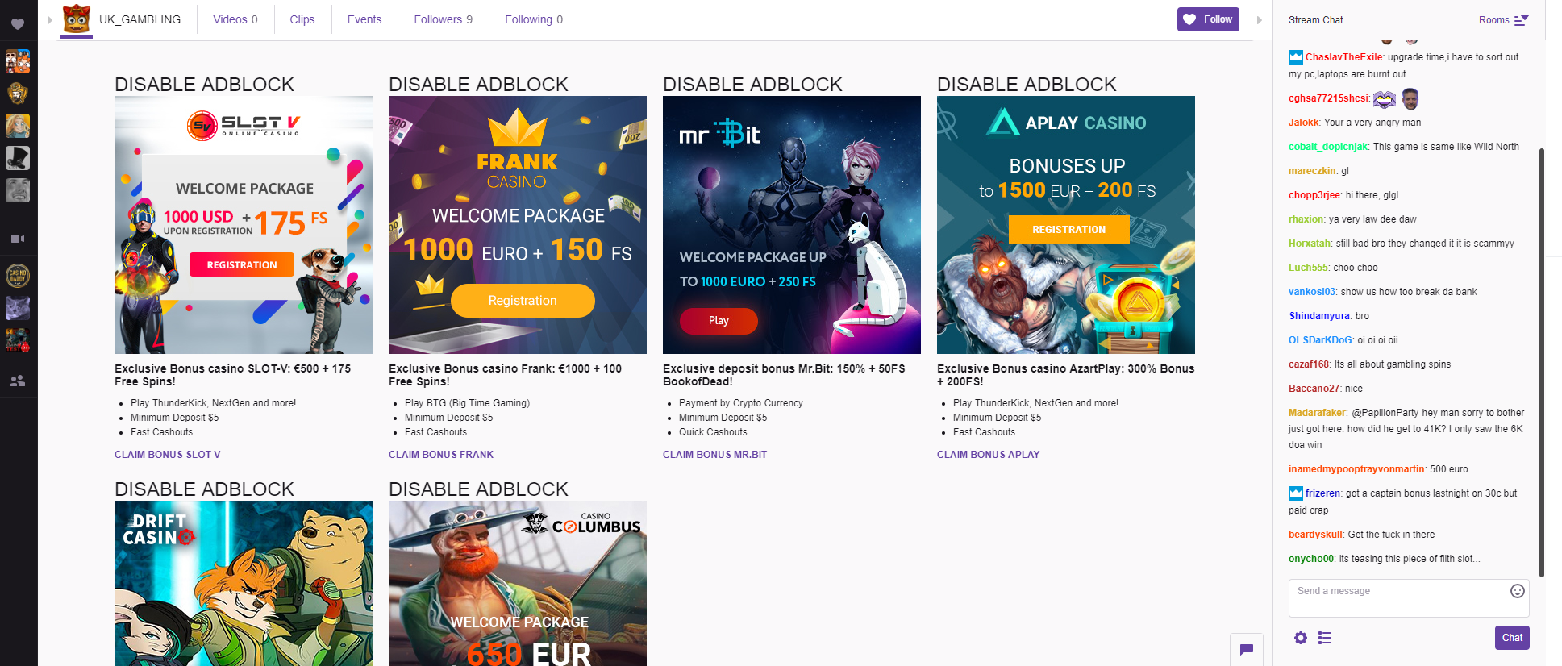Click the Casino Daddy channel avatar
The image size is (1562, 666).
pyautogui.click(x=18, y=276)
